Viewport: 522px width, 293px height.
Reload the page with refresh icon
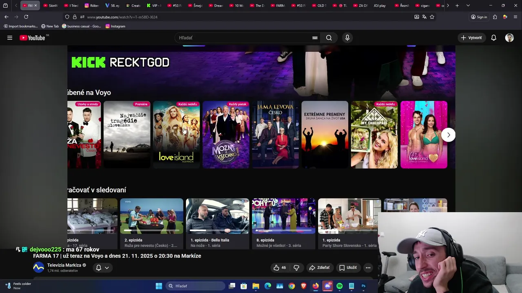pos(26,17)
